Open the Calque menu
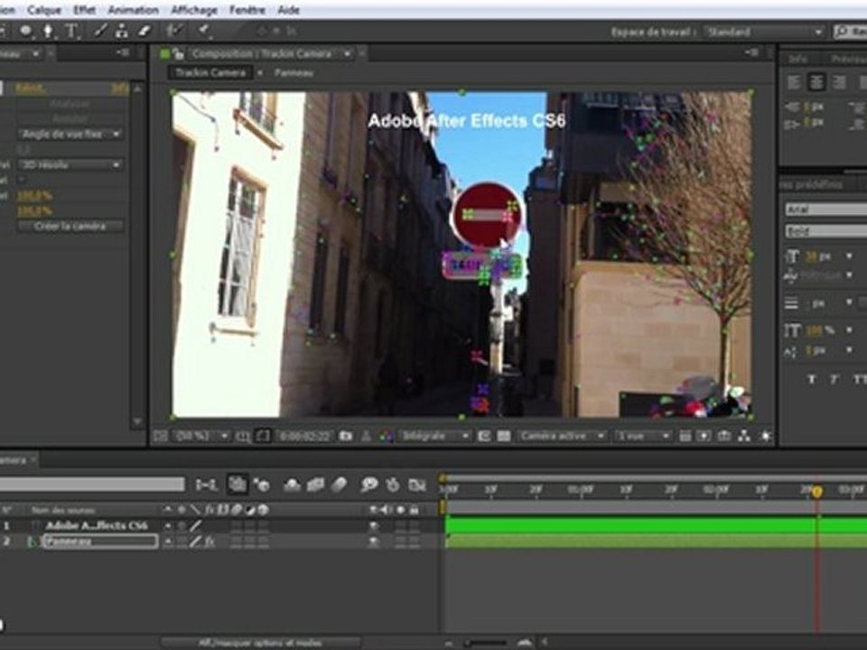This screenshot has height=650, width=867. [x=44, y=10]
